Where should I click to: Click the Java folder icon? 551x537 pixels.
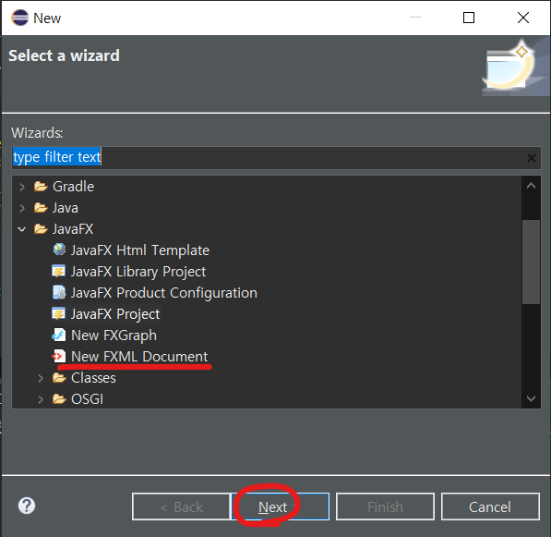click(41, 208)
